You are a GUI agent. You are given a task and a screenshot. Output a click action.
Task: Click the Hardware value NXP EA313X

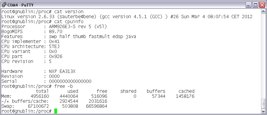(x=62, y=71)
